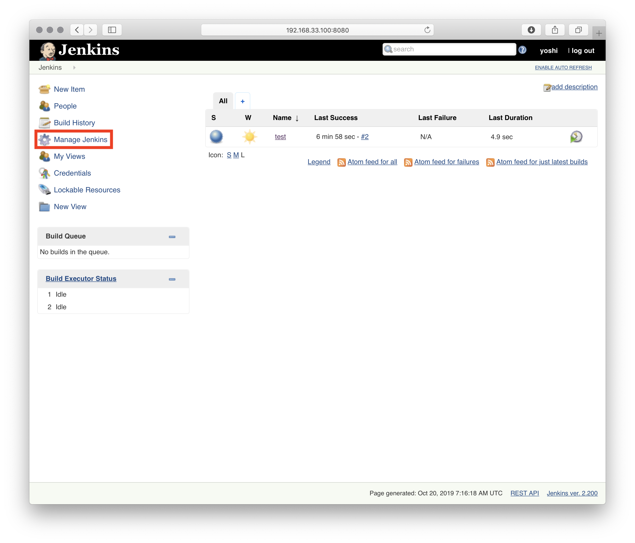635x543 pixels.
Task: Open the New Item link
Action: tap(69, 89)
